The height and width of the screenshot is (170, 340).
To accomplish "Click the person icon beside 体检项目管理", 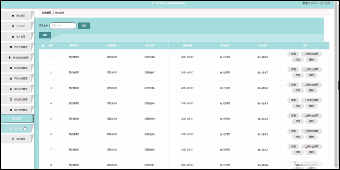I will (11, 89).
